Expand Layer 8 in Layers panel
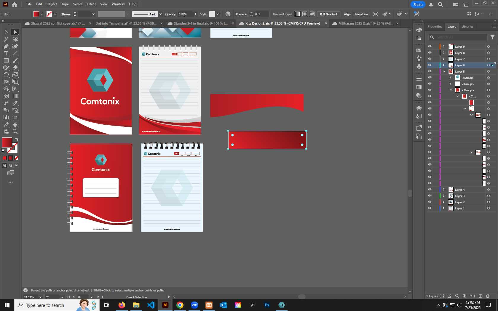498x311 pixels. click(x=444, y=53)
